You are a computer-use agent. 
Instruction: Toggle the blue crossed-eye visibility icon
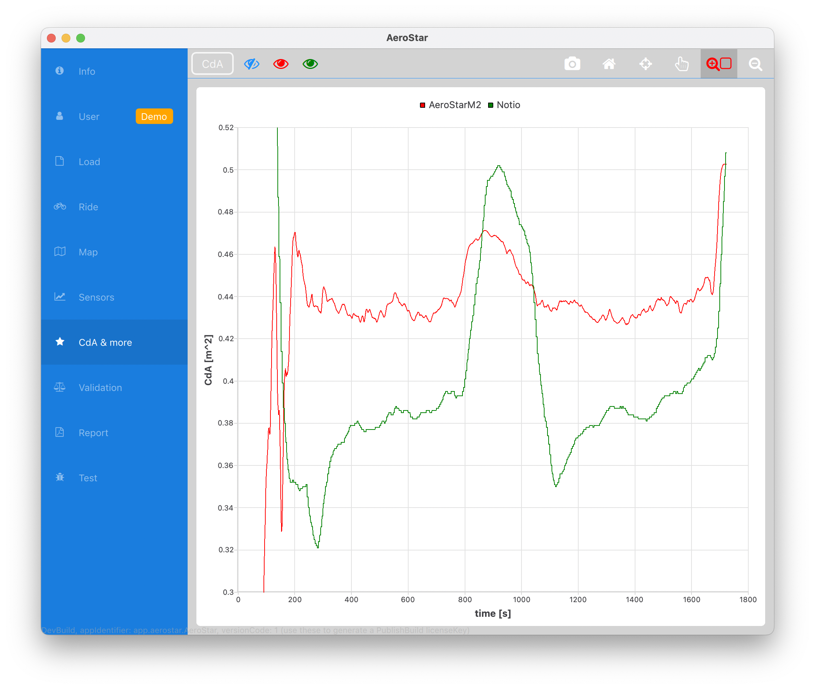coord(251,64)
